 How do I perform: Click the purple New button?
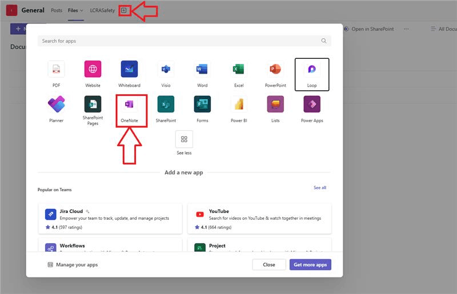click(x=18, y=29)
